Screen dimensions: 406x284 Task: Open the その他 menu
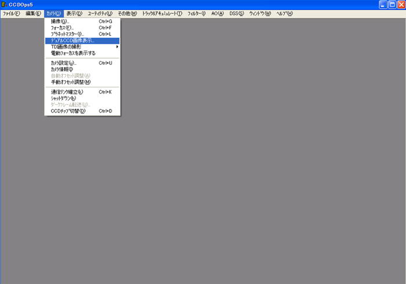127,13
